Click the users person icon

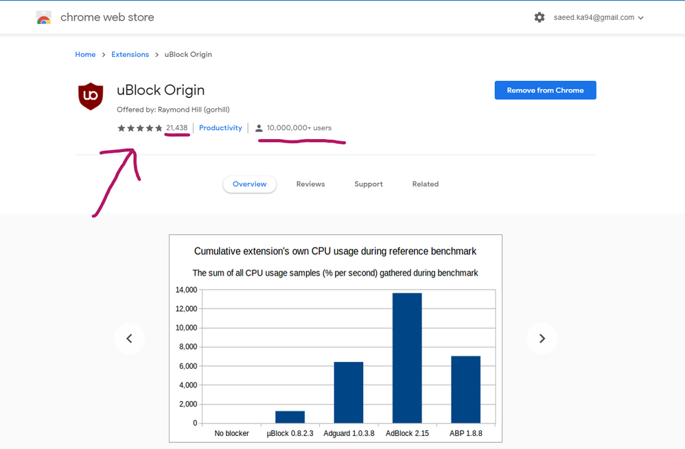pyautogui.click(x=259, y=128)
